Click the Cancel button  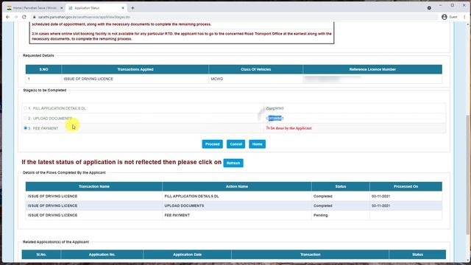click(x=235, y=144)
